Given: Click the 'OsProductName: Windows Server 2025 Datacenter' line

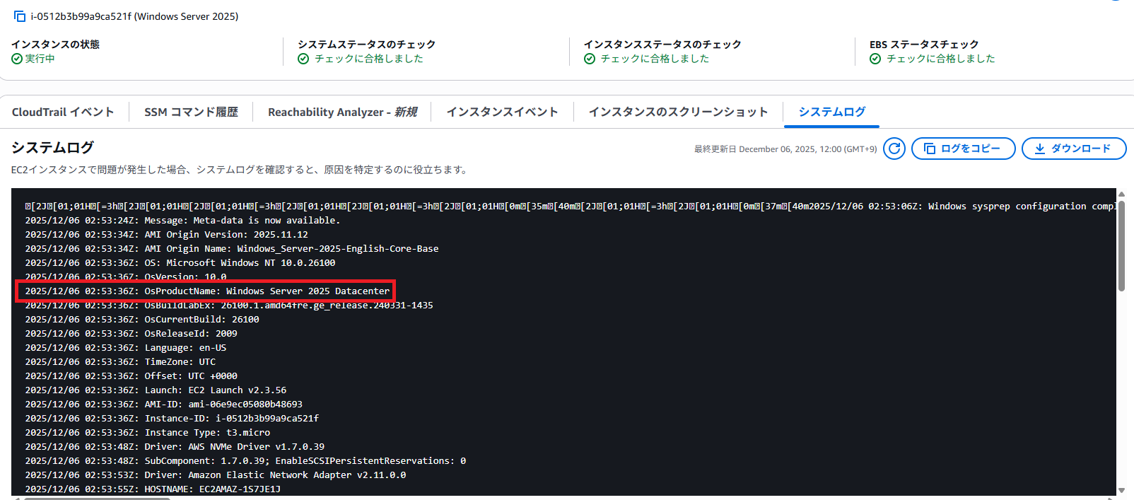Looking at the screenshot, I should coord(207,291).
